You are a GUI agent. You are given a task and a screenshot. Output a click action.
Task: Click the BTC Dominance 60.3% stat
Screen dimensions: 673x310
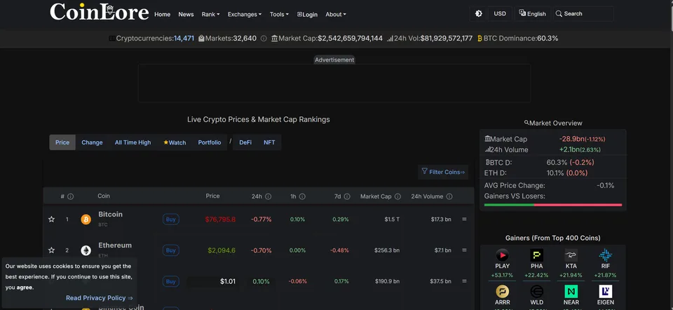tap(518, 38)
